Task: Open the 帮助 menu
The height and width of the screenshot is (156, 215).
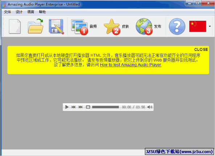Action: pos(42,12)
